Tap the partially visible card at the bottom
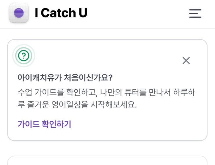This screenshot has height=165, width=215. (x=107, y=161)
